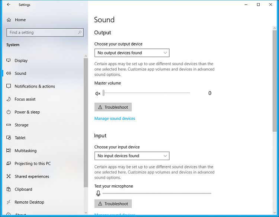Click the search magnifier icon
Image resolution: width=279 pixels, height=217 pixels.
tap(80, 32)
